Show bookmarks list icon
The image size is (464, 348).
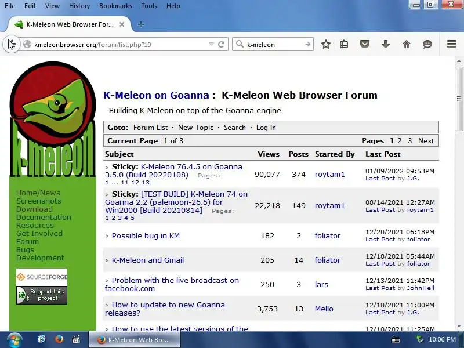click(x=344, y=45)
